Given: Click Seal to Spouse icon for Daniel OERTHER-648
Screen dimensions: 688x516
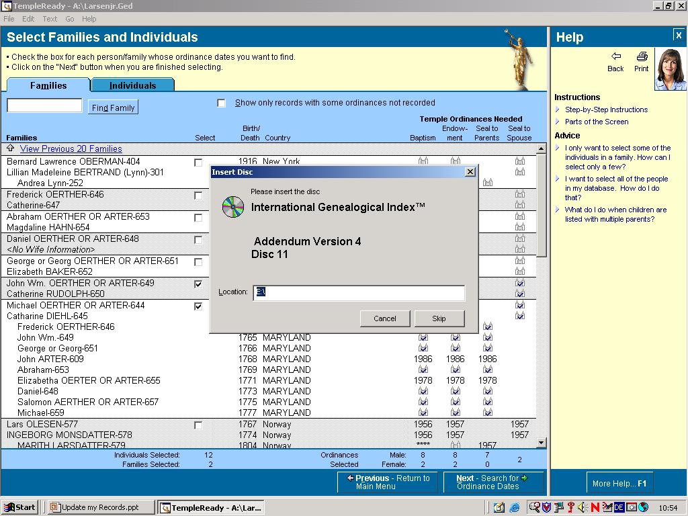Looking at the screenshot, I should click(x=520, y=239).
